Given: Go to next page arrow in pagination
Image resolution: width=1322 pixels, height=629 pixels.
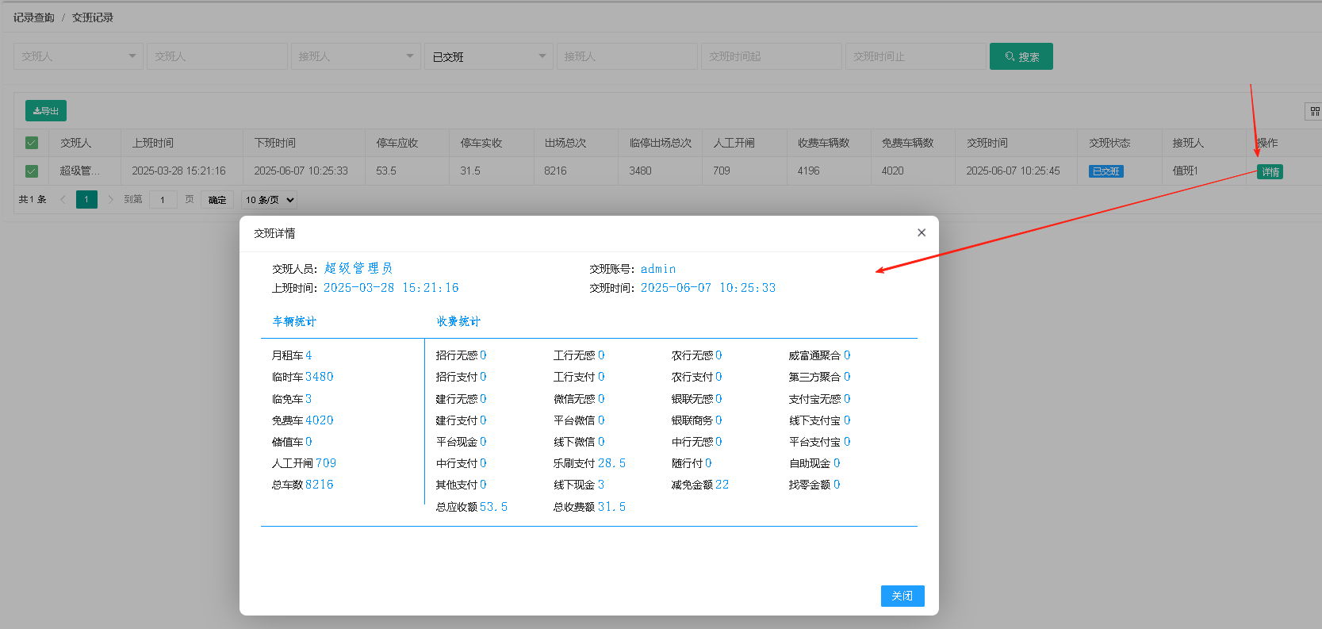Looking at the screenshot, I should tap(110, 199).
